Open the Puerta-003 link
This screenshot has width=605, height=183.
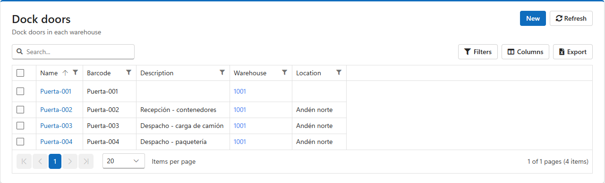tap(56, 126)
